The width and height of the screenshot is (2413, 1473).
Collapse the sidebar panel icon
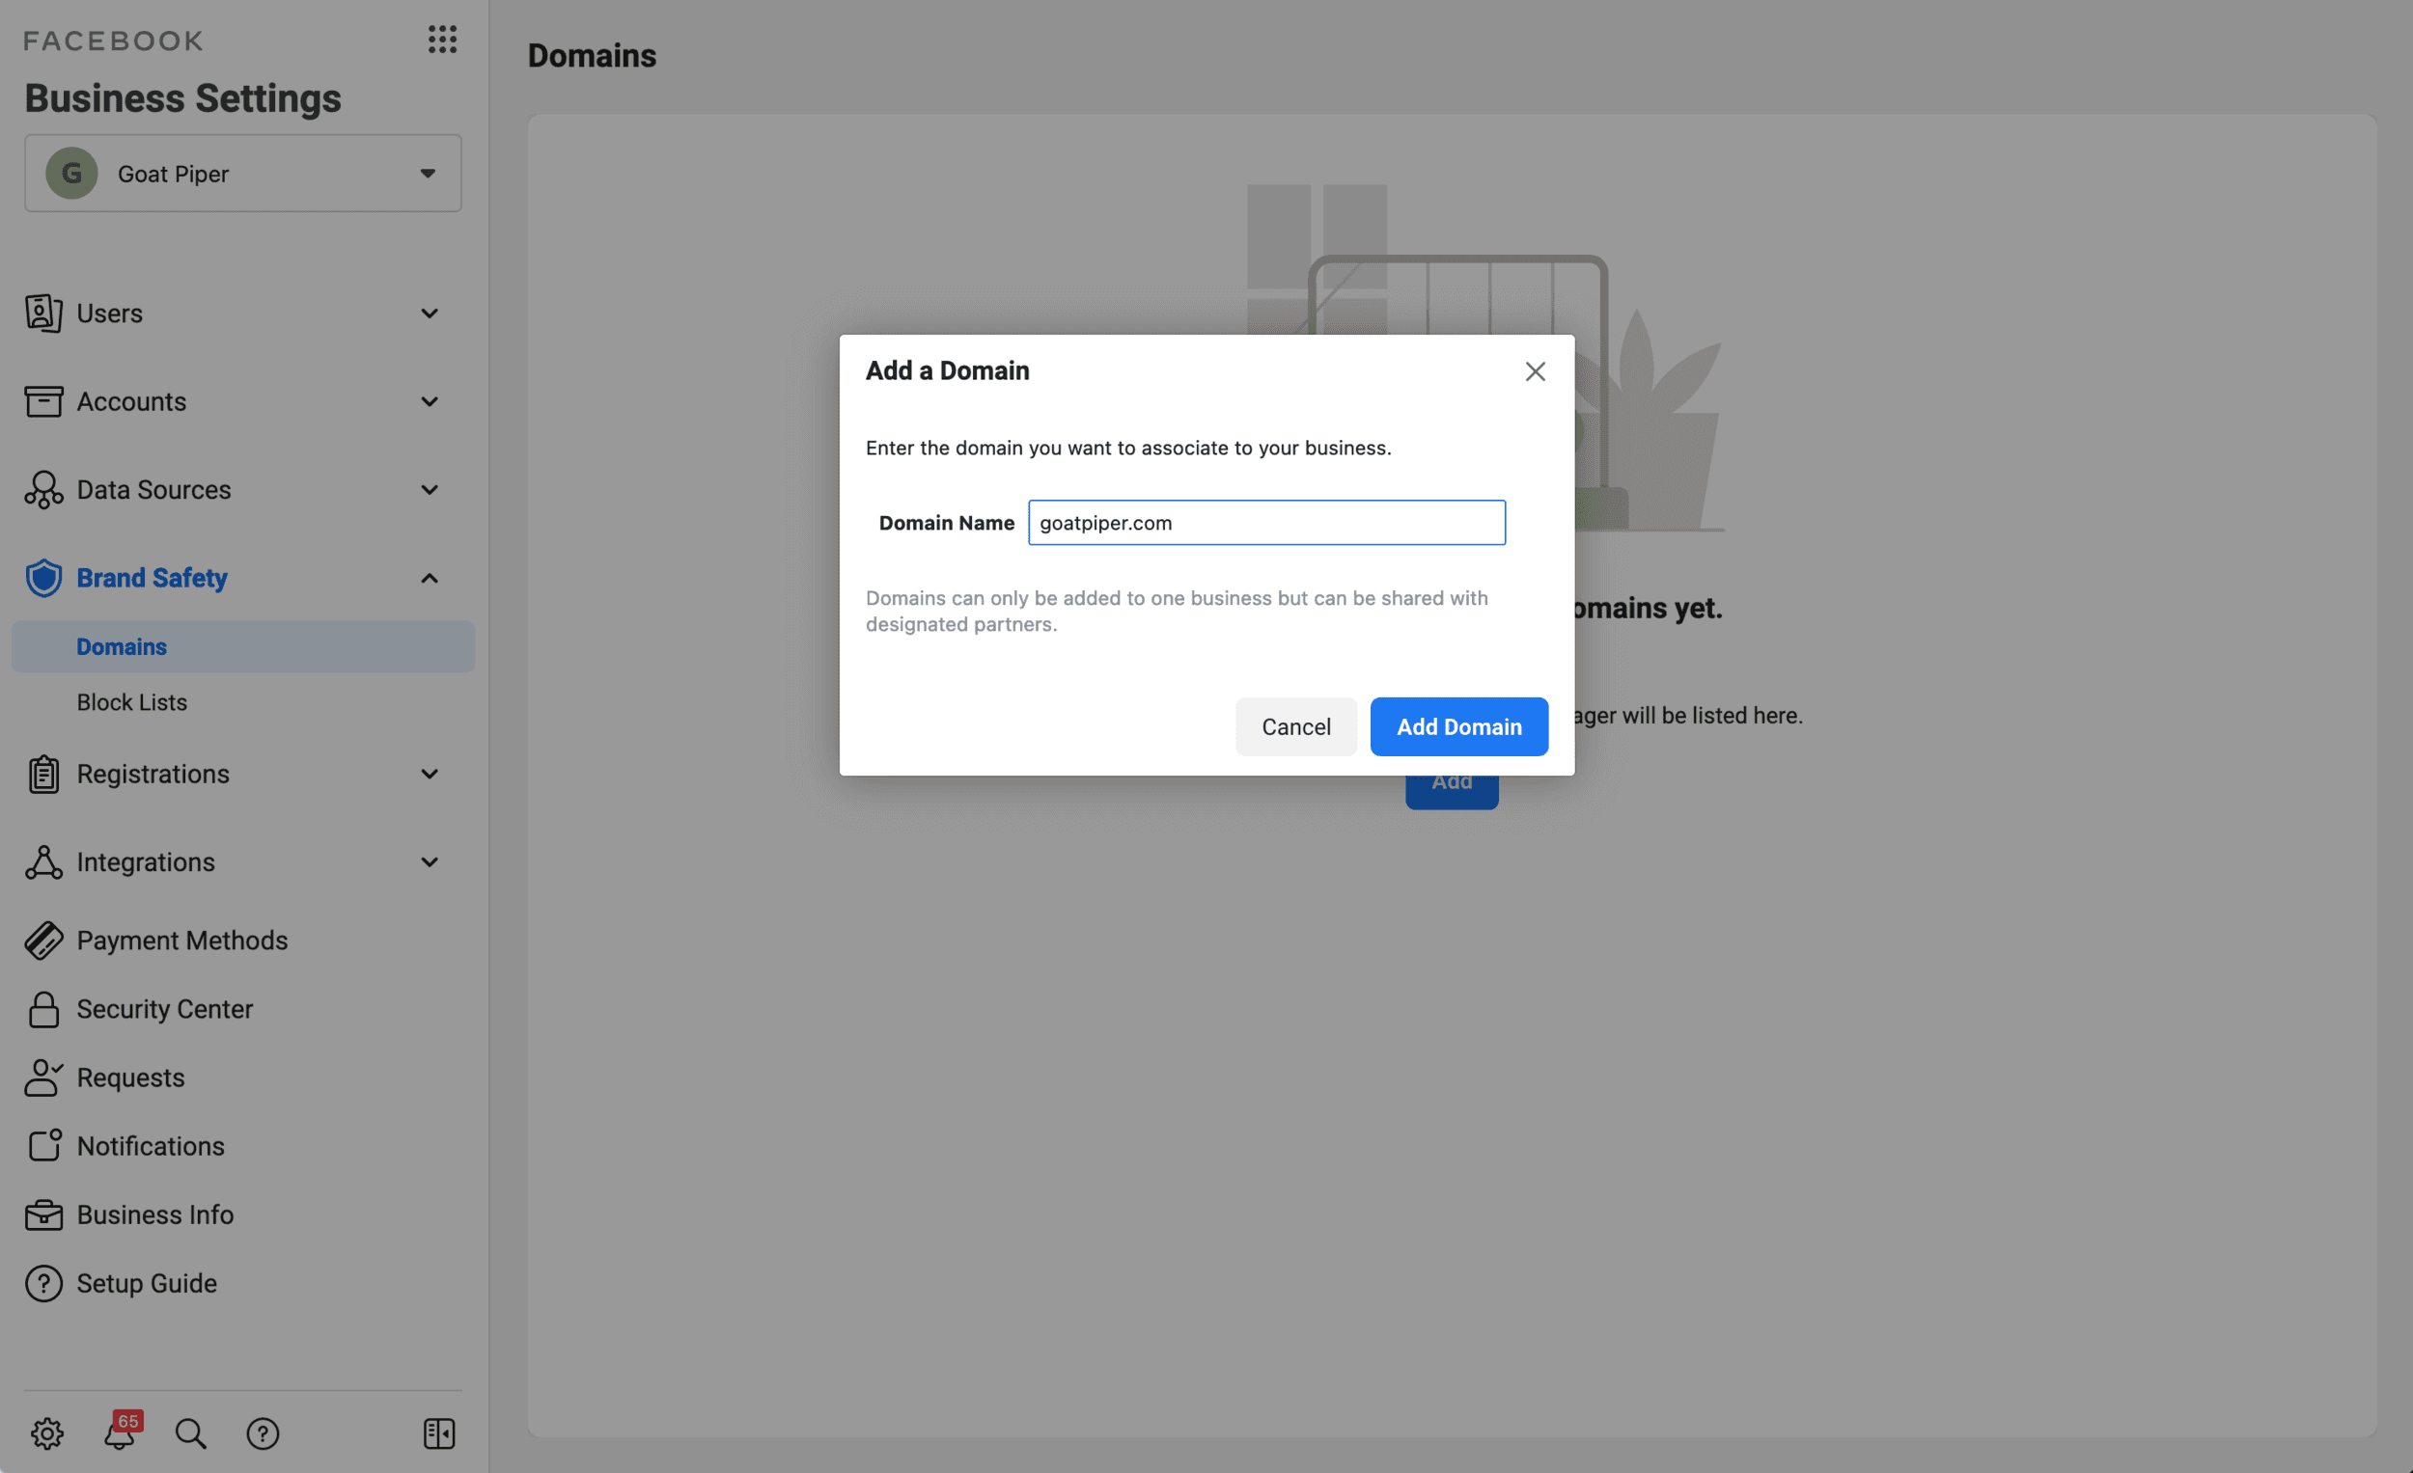coord(439,1432)
